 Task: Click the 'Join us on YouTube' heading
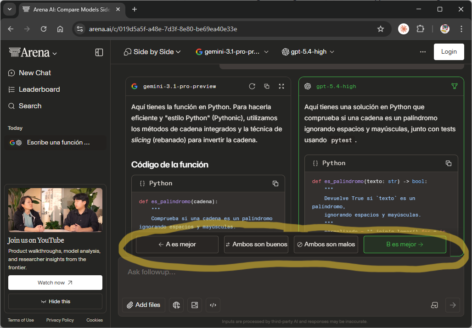(36, 240)
